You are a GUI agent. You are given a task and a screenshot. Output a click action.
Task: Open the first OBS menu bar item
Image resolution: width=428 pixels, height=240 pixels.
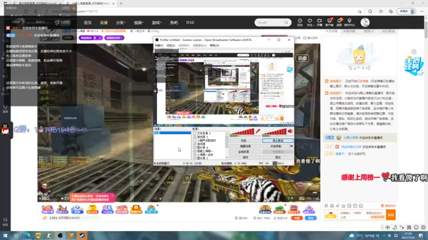159,45
